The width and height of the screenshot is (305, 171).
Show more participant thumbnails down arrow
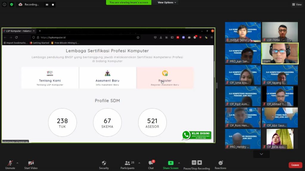262,154
